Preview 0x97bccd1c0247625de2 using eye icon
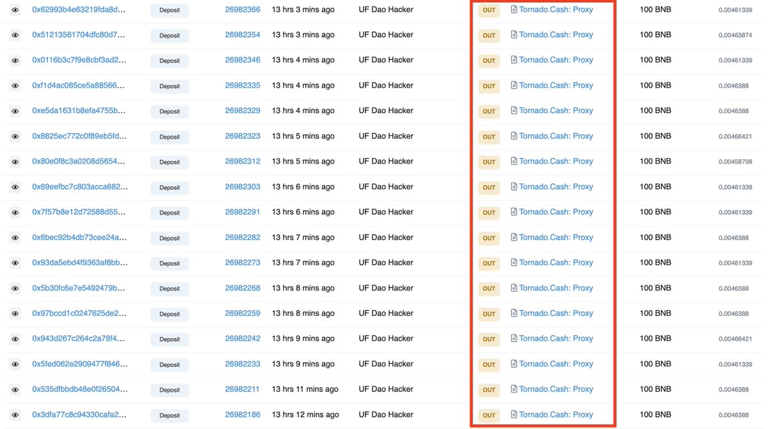This screenshot has width=768, height=429. (15, 313)
